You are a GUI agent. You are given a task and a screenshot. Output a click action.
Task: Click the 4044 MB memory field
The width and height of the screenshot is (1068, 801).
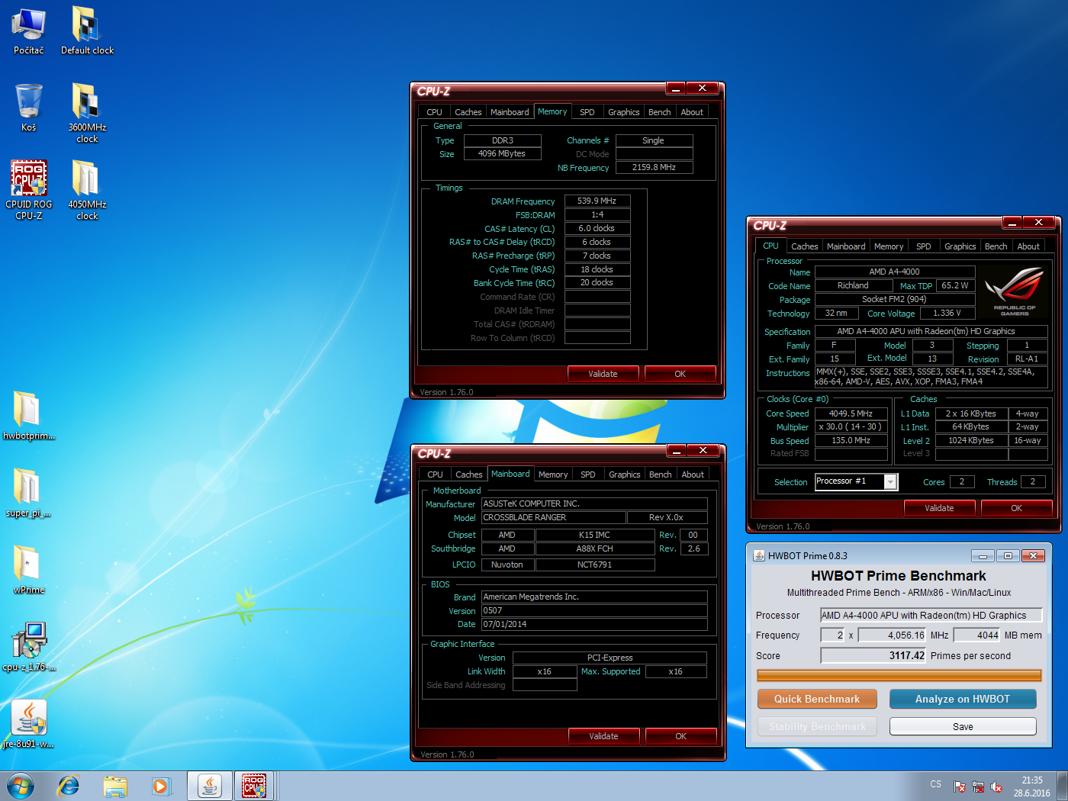click(x=976, y=635)
